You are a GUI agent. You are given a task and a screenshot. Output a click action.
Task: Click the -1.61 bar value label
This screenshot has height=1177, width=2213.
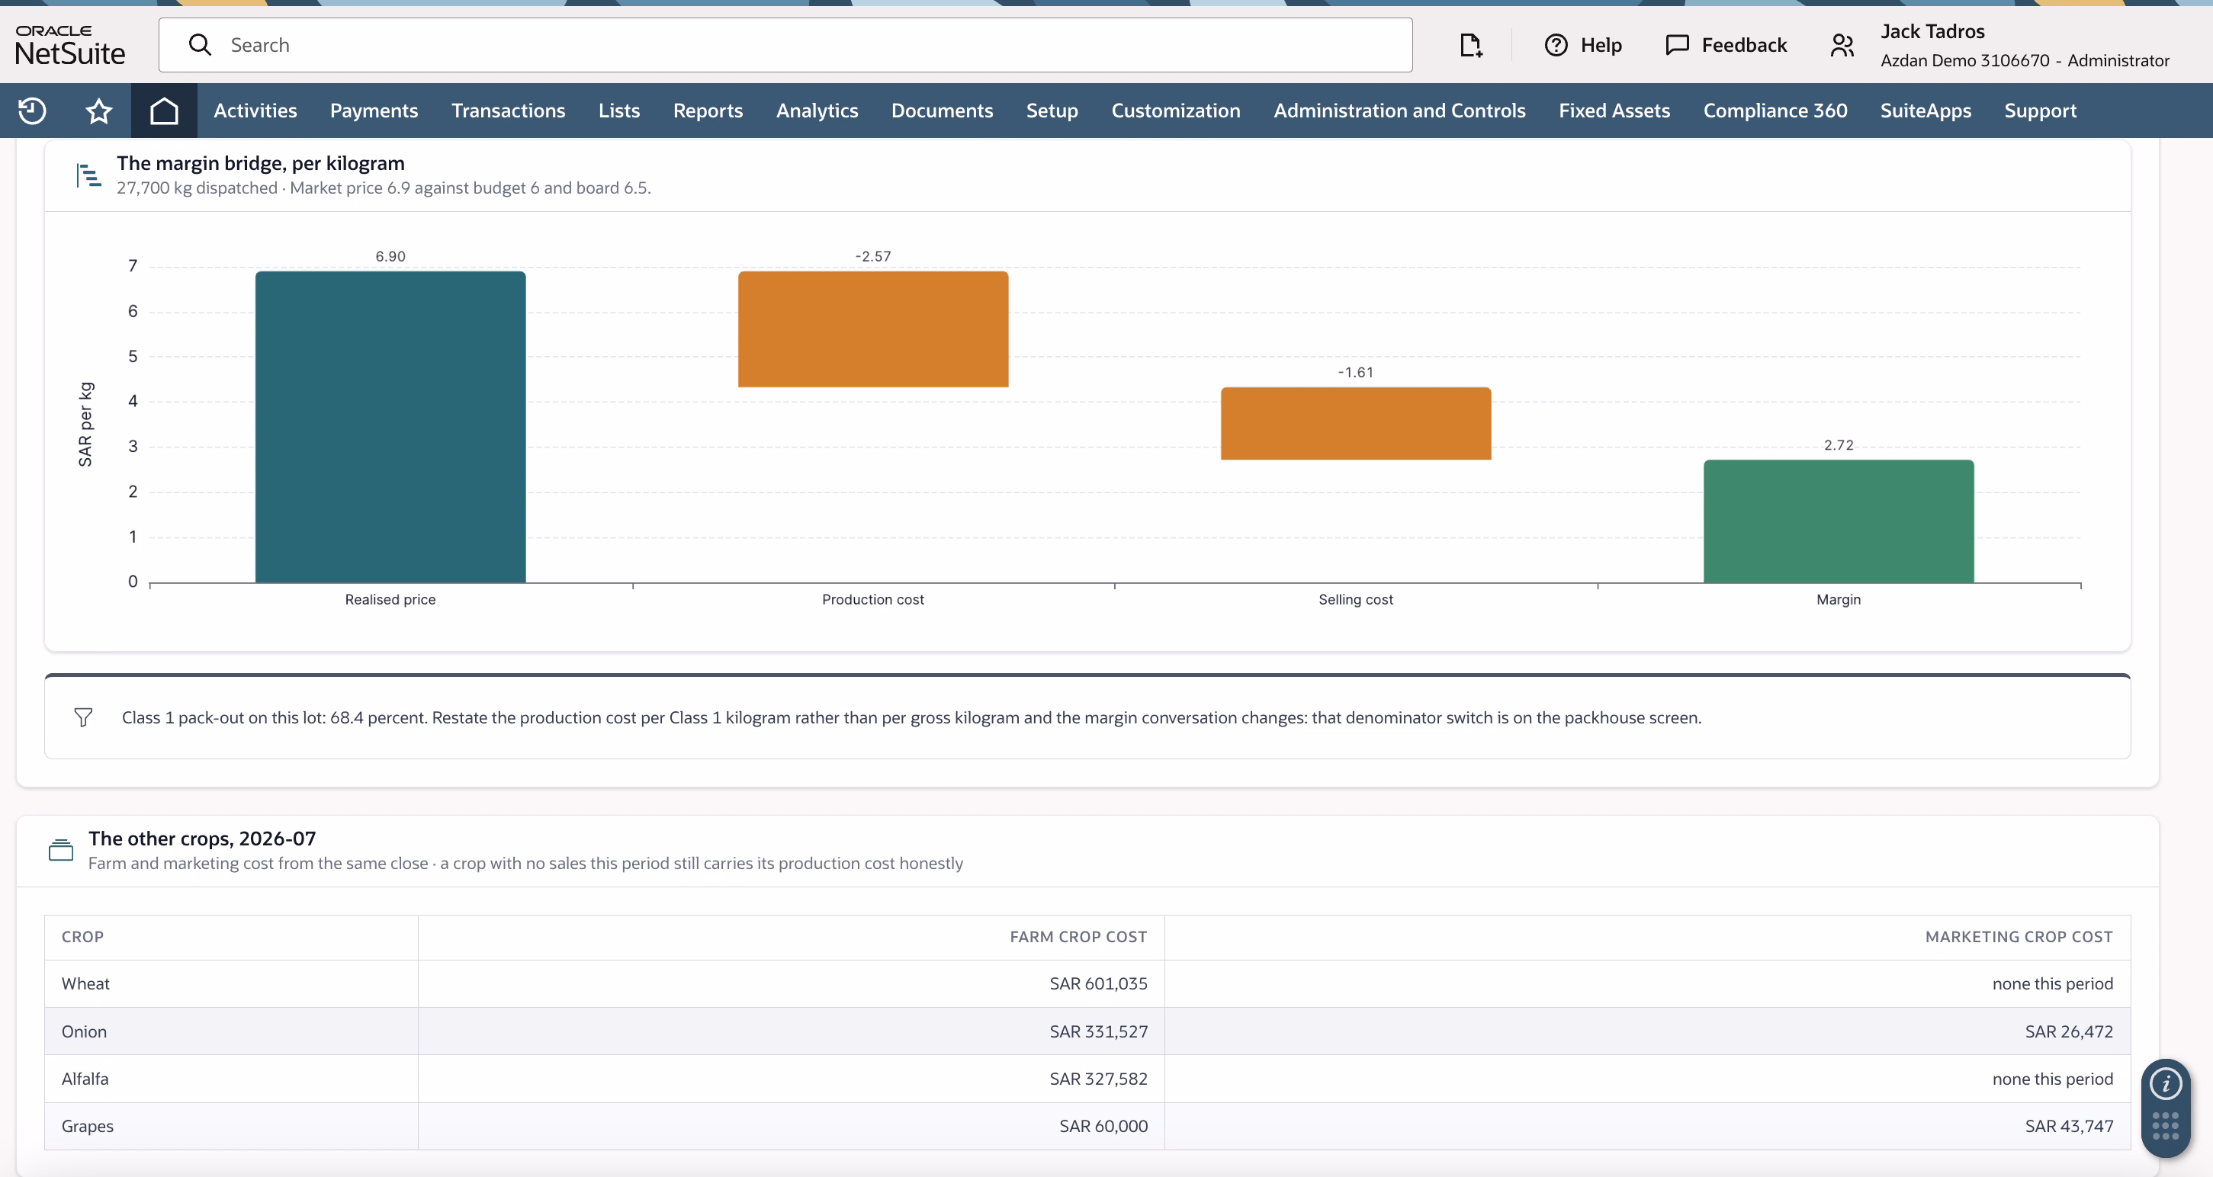coord(1356,373)
